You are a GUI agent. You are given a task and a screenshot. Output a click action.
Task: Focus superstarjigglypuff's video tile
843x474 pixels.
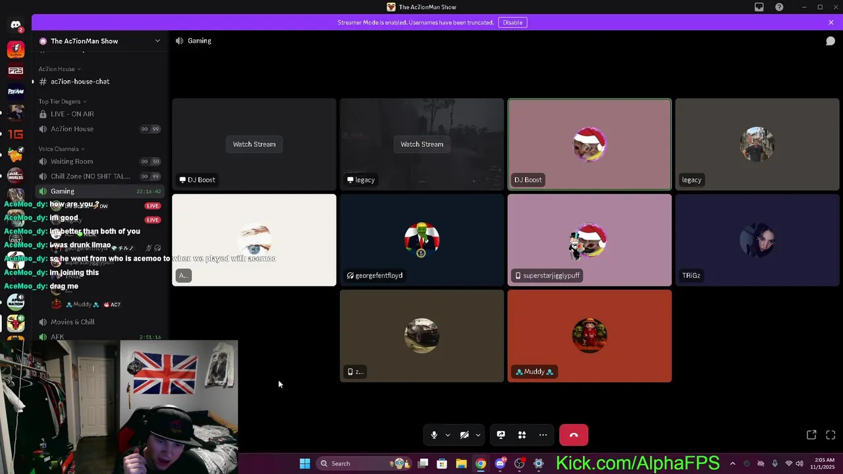(589, 240)
